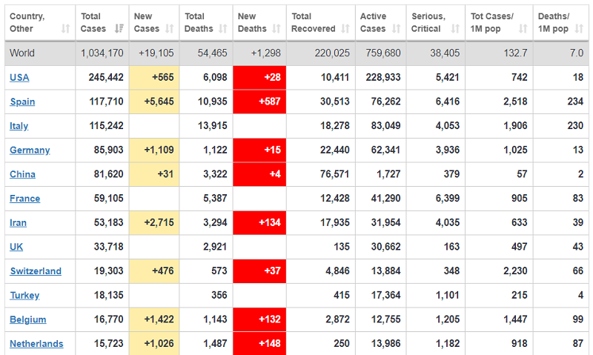
Task: Open Germany's country page link
Action: pos(30,150)
